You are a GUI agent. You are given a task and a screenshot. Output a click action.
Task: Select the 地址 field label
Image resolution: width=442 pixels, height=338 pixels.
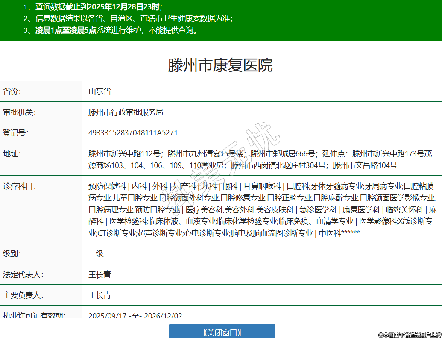point(12,154)
